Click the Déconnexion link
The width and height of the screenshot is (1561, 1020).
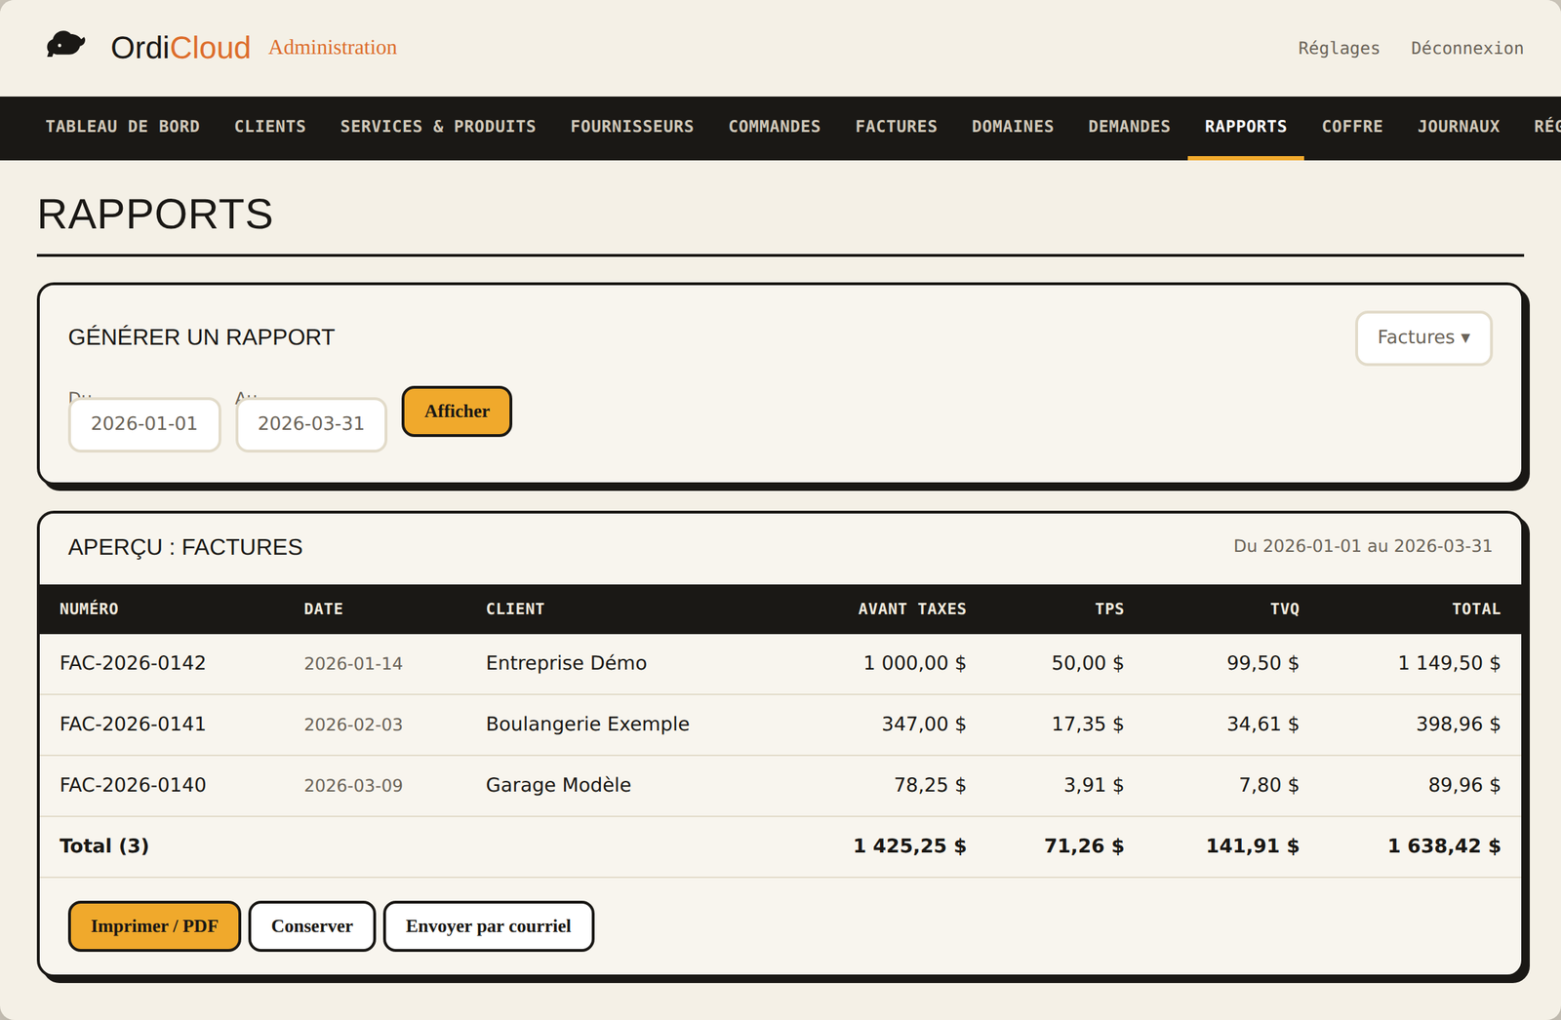click(x=1467, y=48)
